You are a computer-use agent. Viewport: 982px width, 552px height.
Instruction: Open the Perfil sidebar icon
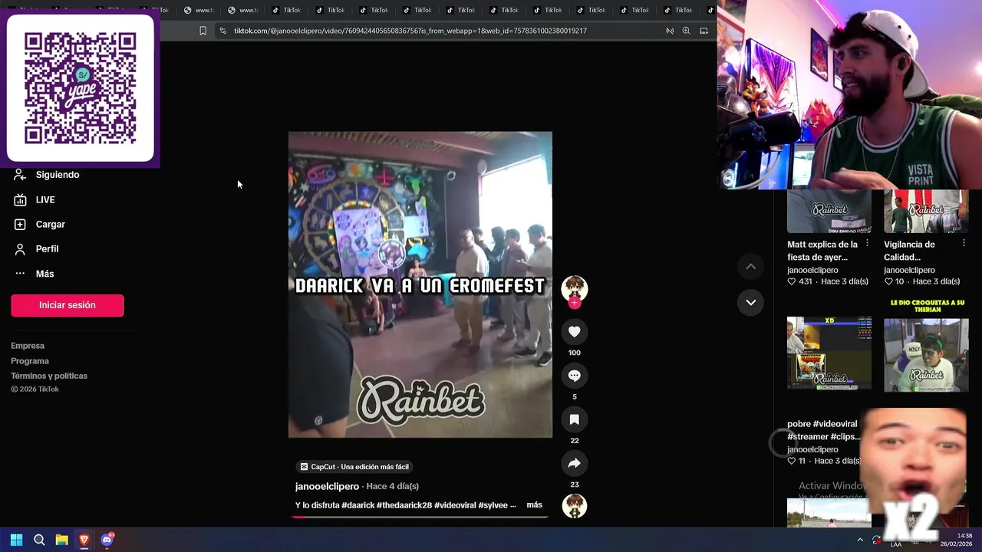[20, 249]
